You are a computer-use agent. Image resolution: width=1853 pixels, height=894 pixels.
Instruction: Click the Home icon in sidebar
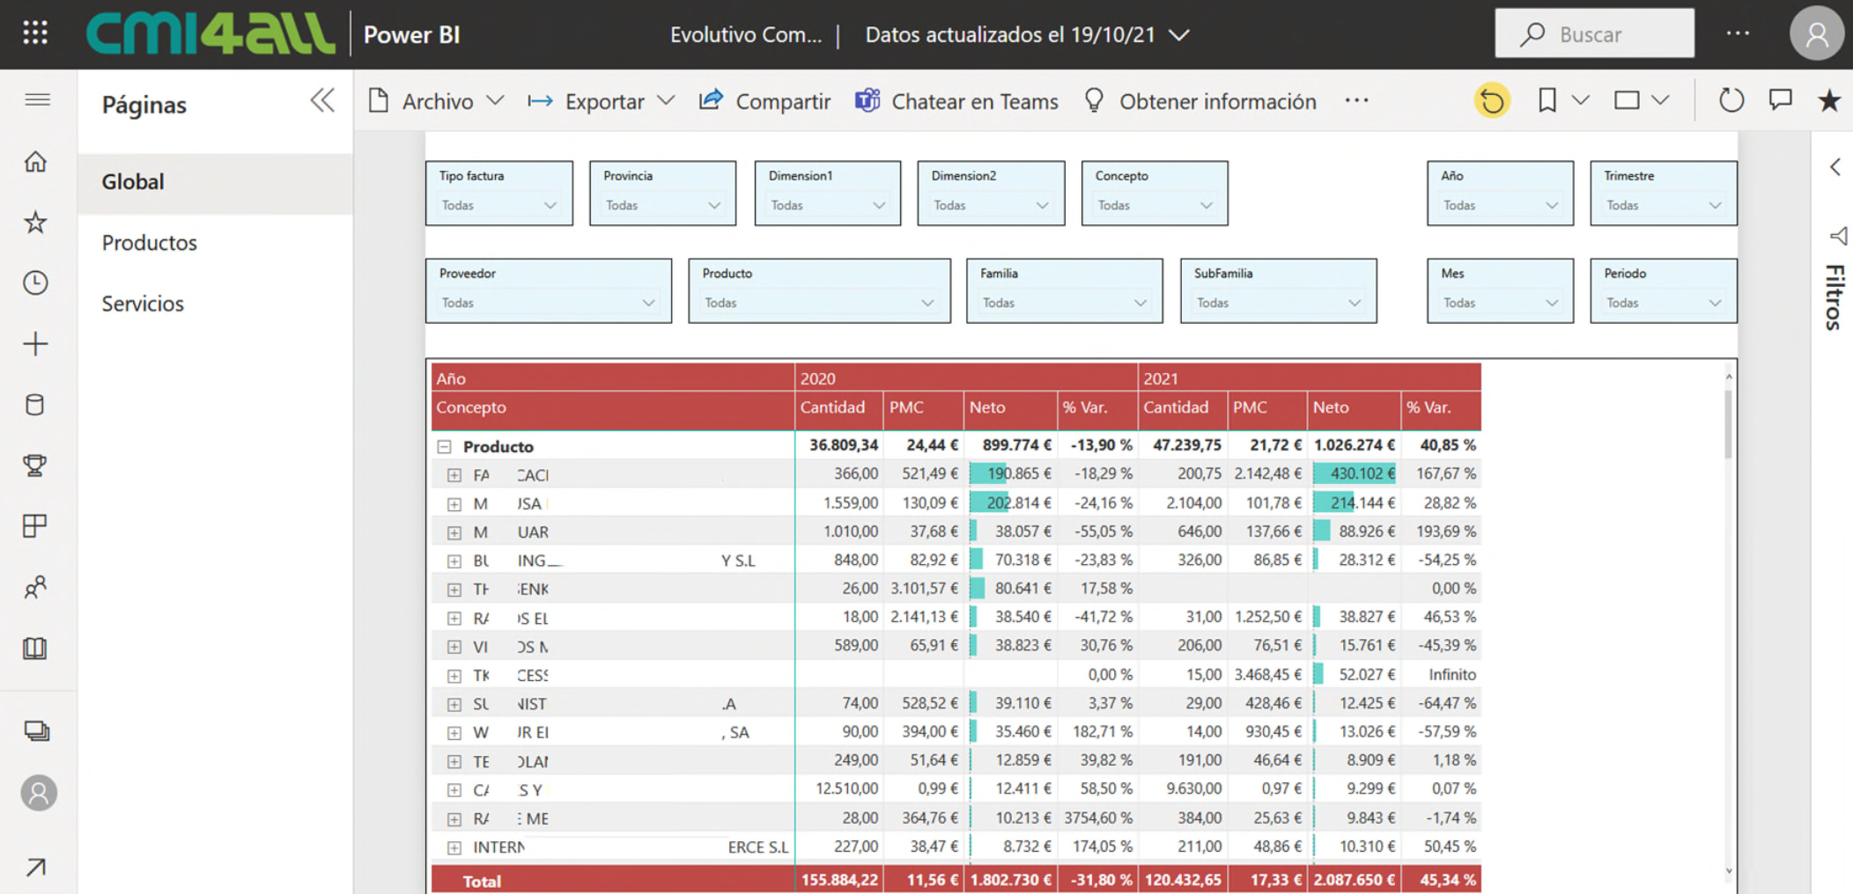tap(35, 162)
